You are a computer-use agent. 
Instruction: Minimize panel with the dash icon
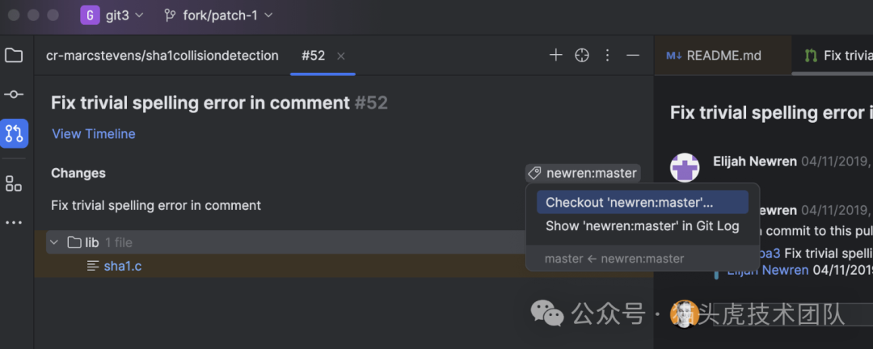(633, 55)
